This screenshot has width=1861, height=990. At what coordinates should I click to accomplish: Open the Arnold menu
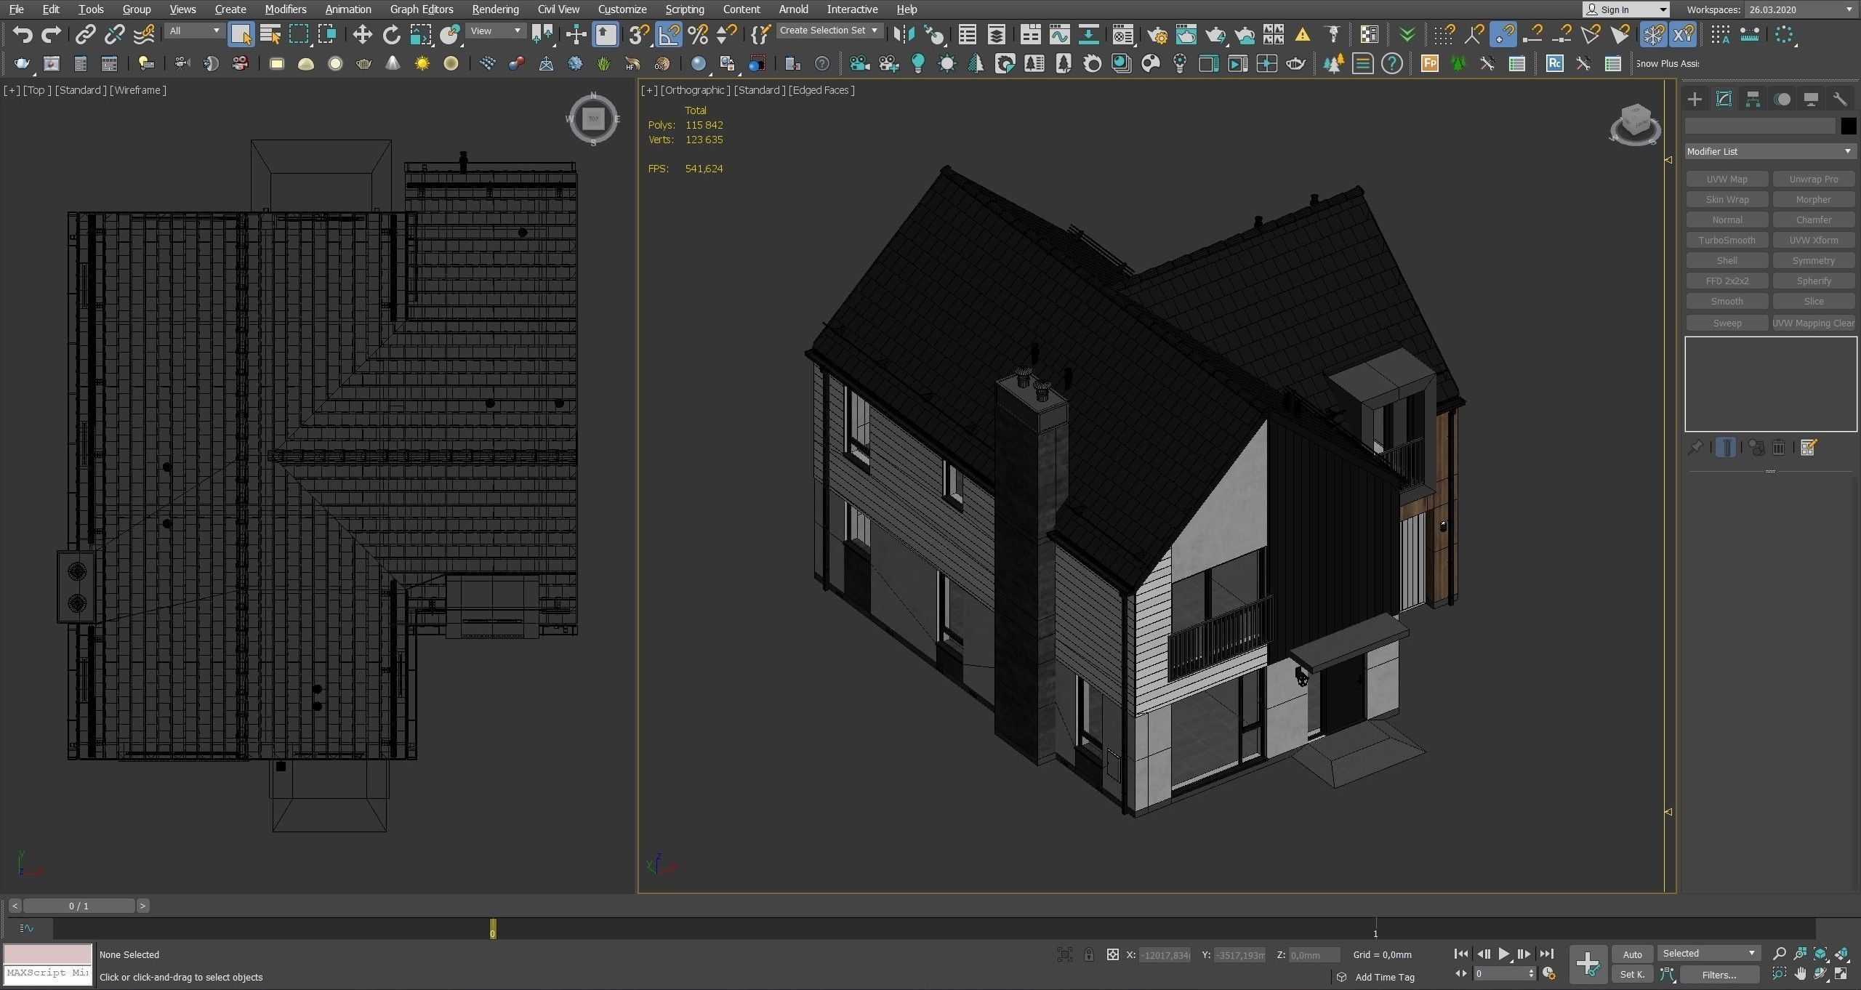pos(793,9)
